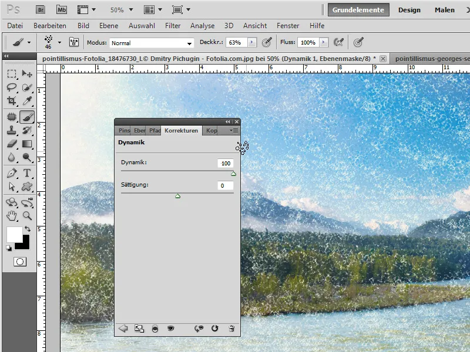Select the Dodge tool
The height and width of the screenshot is (352, 470).
(x=27, y=157)
